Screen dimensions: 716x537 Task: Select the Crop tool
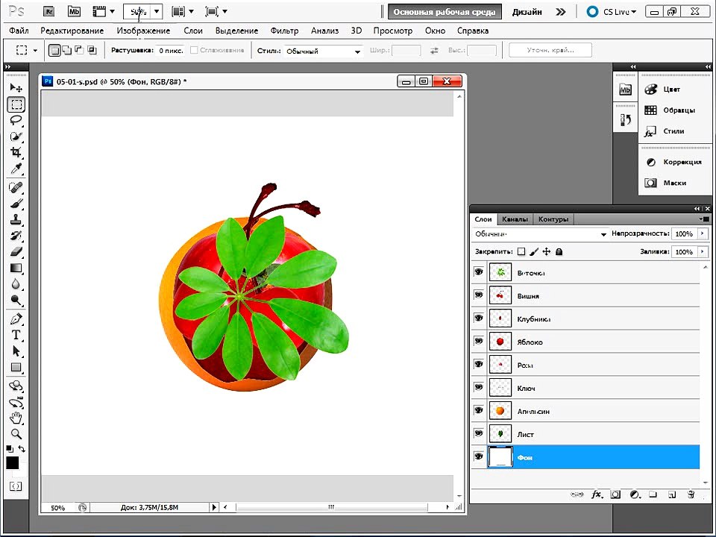pos(16,152)
